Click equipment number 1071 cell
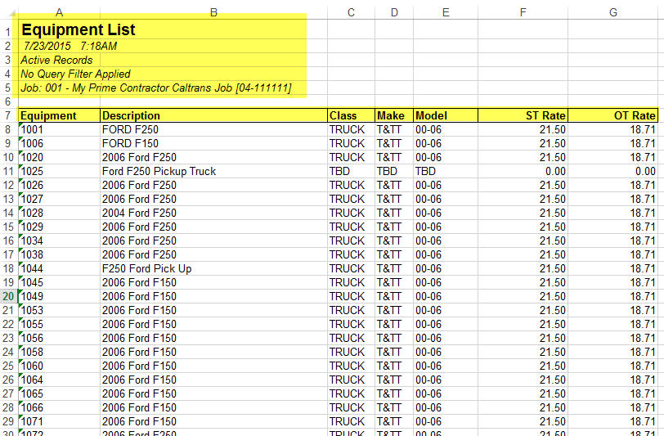The width and height of the screenshot is (664, 436). [x=59, y=421]
